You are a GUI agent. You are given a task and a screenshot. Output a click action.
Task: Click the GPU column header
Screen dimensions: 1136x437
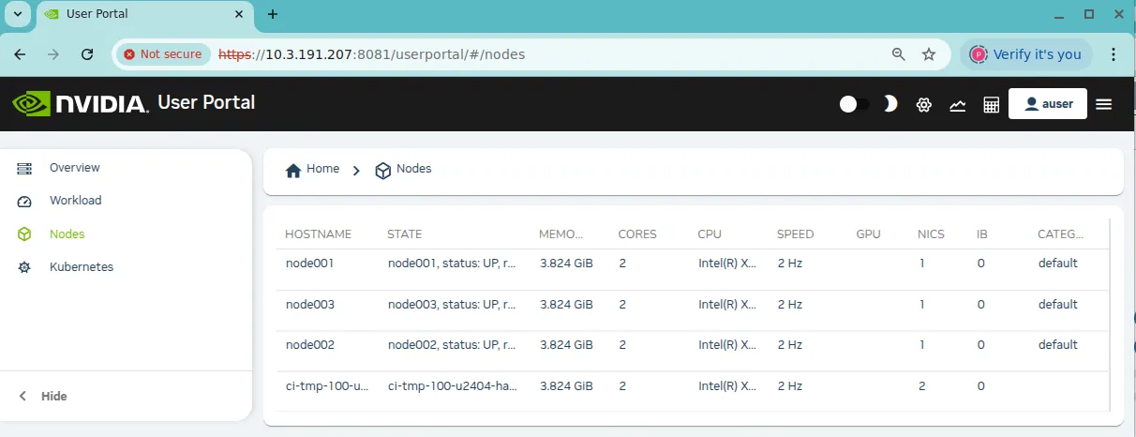click(x=869, y=234)
